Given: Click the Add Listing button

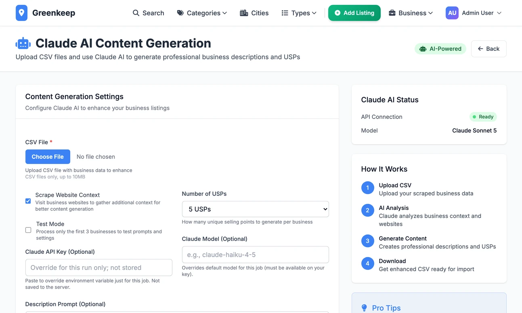Looking at the screenshot, I should (x=354, y=13).
